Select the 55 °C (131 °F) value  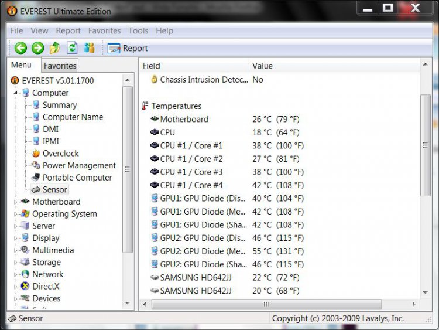pyautogui.click(x=278, y=251)
